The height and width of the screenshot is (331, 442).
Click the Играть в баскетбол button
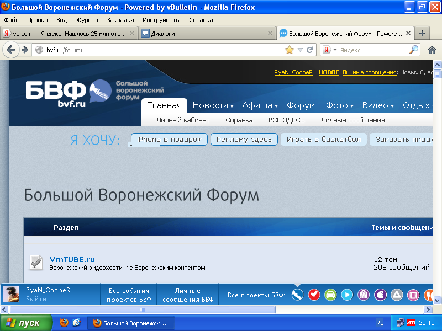tap(324, 140)
